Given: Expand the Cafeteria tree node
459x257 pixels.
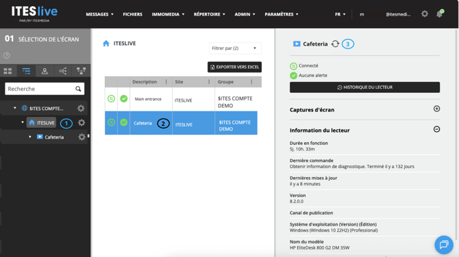Looking at the screenshot, I should pos(30,137).
